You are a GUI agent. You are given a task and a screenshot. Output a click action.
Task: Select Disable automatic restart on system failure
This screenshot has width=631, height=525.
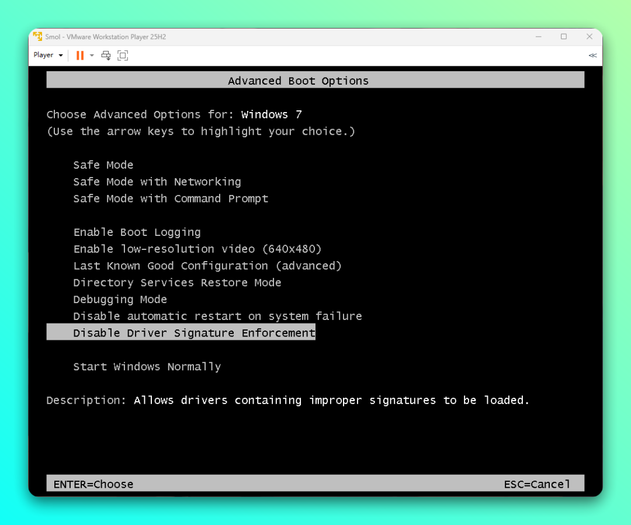217,316
